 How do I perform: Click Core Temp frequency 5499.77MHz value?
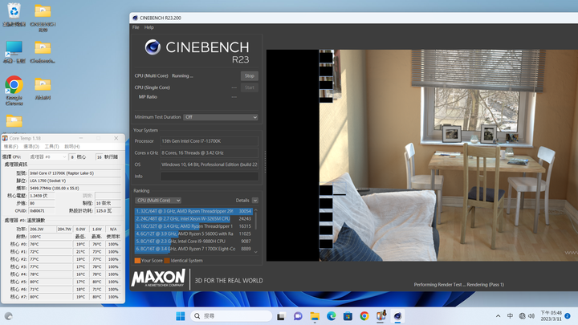coord(75,189)
